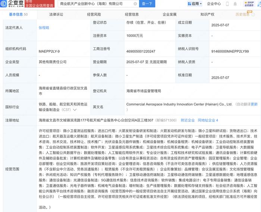The width and height of the screenshot is (261, 212).
Task: Switch to 法律诉讼 tab
Action: 56,15
